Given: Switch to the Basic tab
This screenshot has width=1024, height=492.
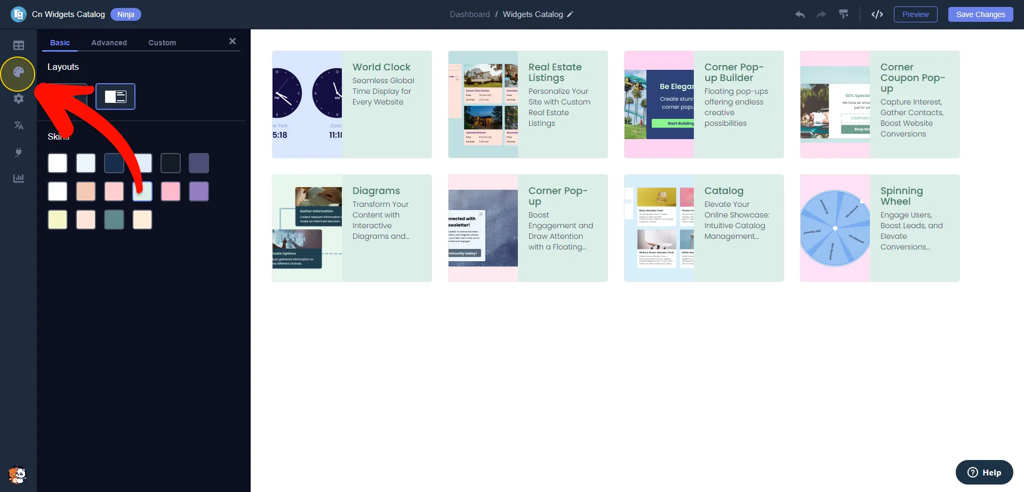Looking at the screenshot, I should pyautogui.click(x=60, y=43).
